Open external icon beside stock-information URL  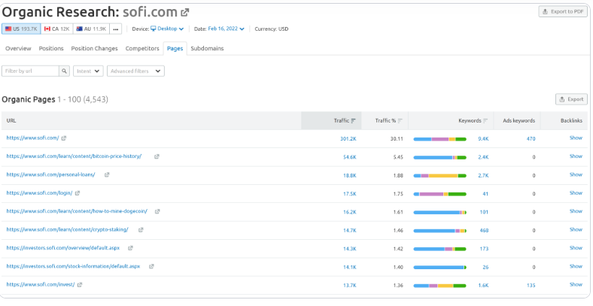pos(151,266)
